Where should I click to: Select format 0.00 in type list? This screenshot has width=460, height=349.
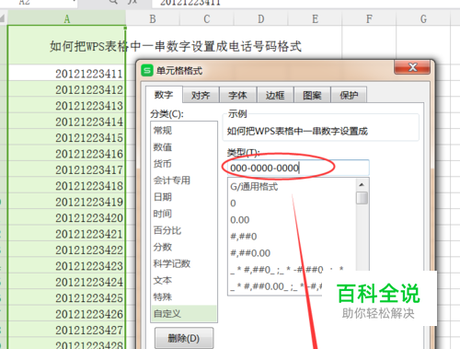click(292, 220)
